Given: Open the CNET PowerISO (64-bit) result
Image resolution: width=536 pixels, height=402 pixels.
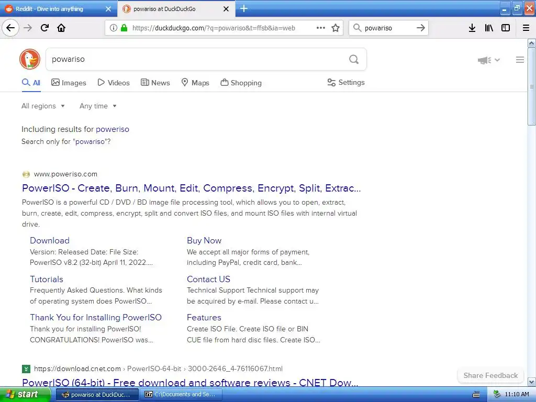Looking at the screenshot, I should tap(190, 382).
